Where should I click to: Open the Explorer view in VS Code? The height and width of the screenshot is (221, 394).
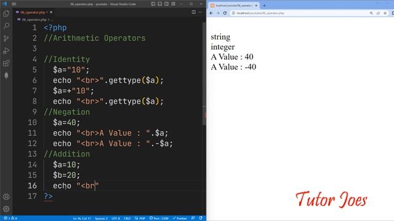click(x=6, y=14)
